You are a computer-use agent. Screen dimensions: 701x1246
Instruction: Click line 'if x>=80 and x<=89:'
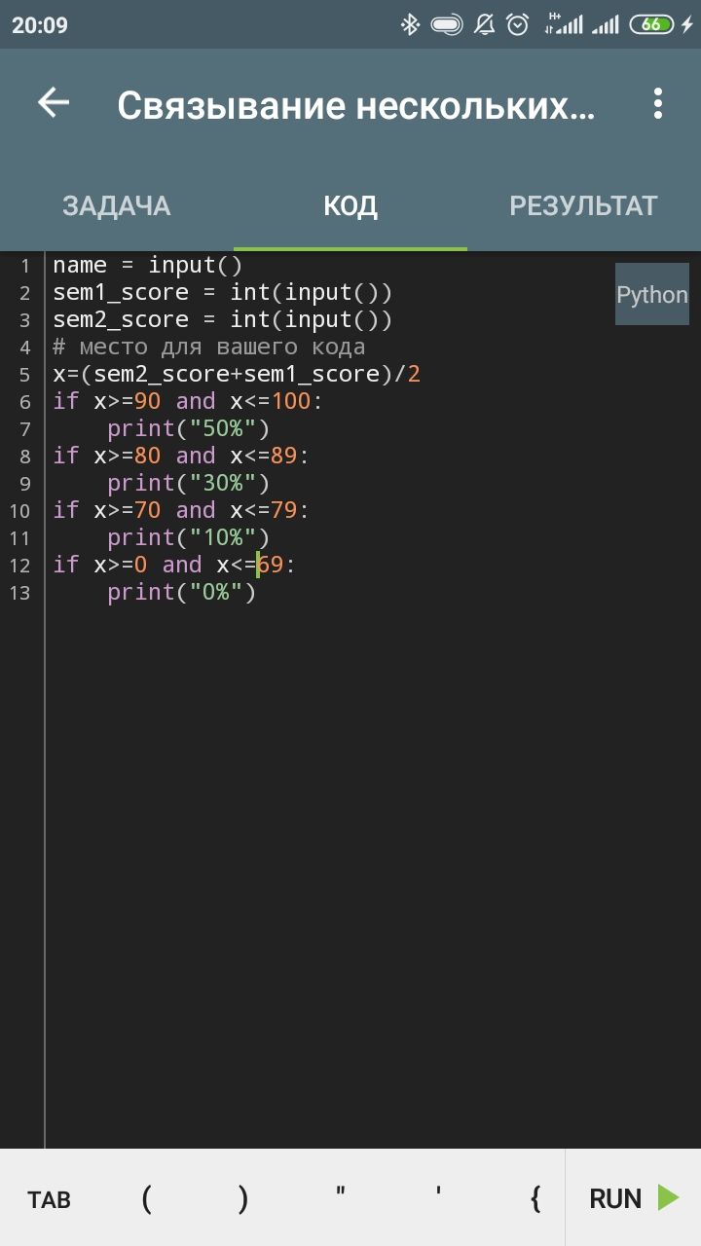click(x=181, y=456)
